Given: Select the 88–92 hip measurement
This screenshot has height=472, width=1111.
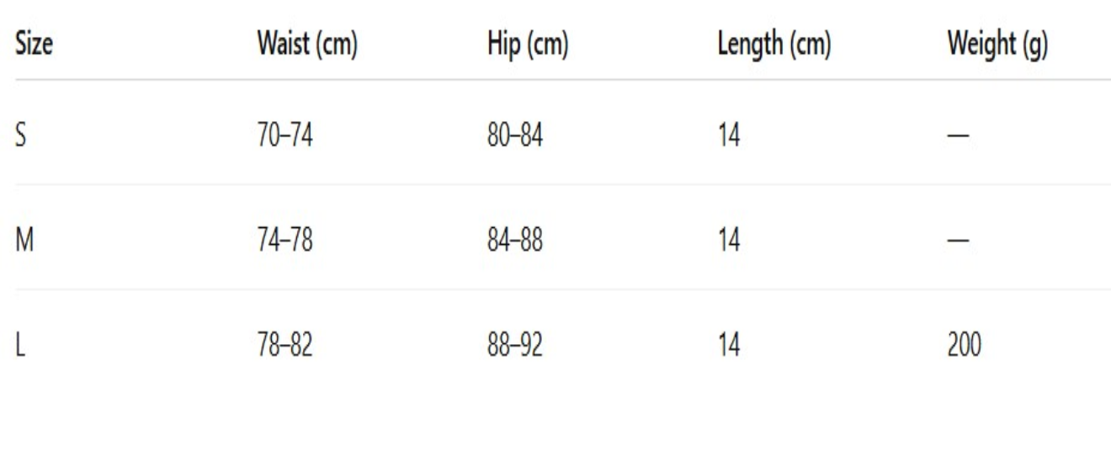Looking at the screenshot, I should pos(515,346).
